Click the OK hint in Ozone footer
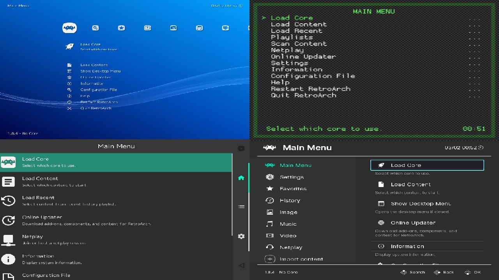The image size is (499, 280). [473, 272]
